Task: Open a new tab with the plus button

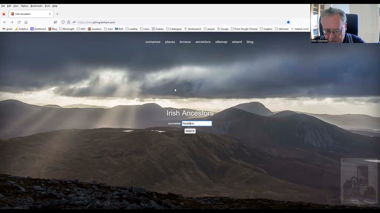Action: pos(57,14)
